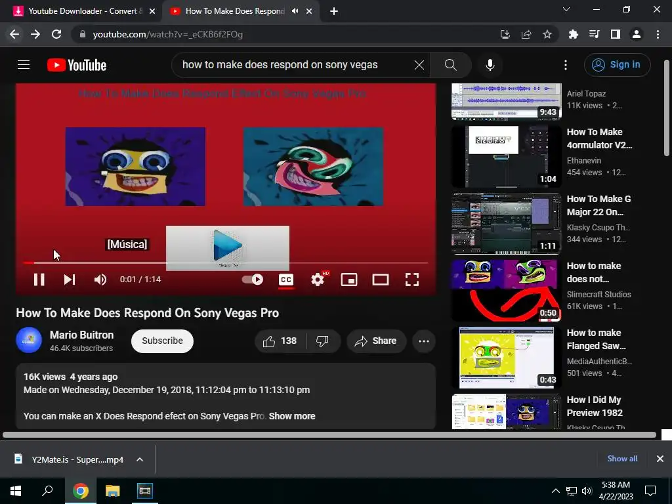Image resolution: width=672 pixels, height=504 pixels.
Task: Toggle autoplay switch in the player
Action: [253, 280]
